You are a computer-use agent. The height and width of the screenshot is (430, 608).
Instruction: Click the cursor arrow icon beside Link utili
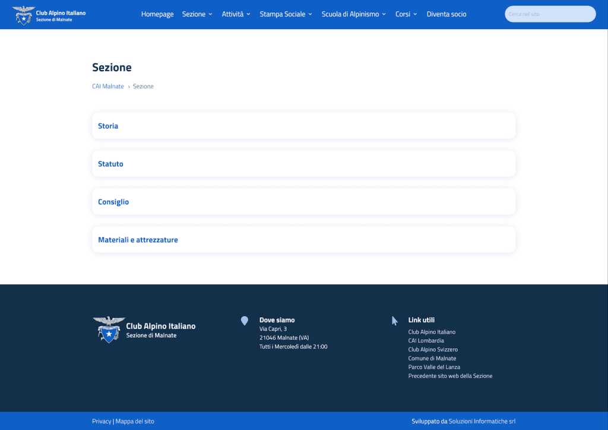tap(394, 320)
